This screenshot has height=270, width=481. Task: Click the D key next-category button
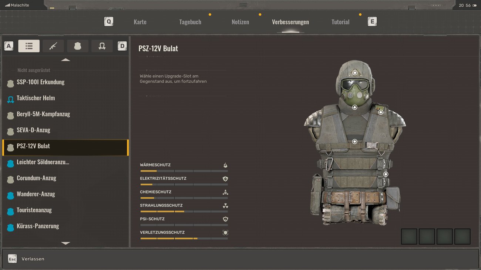[x=122, y=46]
